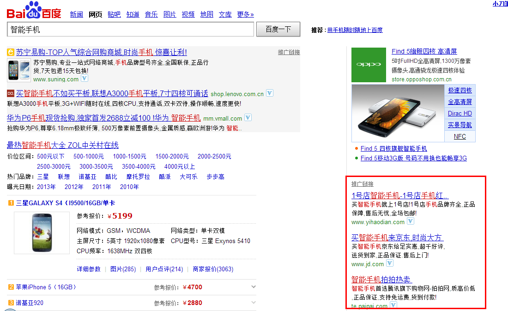Viewport: 508px width, 311px height.
Task: Open the 知道 tab
Action: [x=133, y=14]
